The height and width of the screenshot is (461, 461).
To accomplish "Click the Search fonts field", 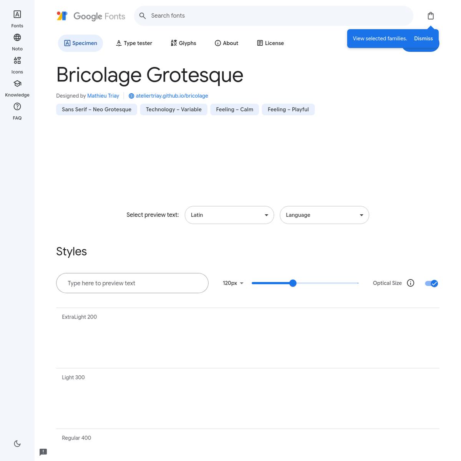I will pos(273,16).
